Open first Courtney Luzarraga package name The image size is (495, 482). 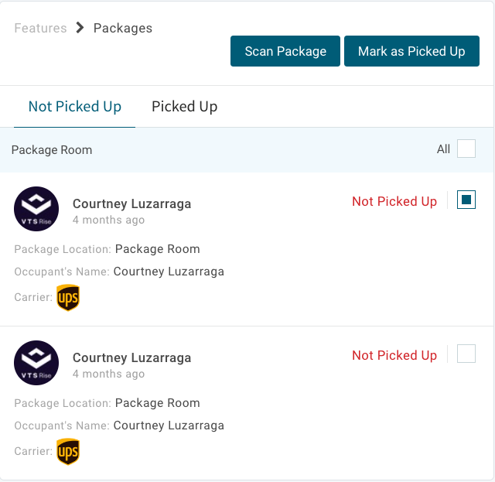pos(131,203)
